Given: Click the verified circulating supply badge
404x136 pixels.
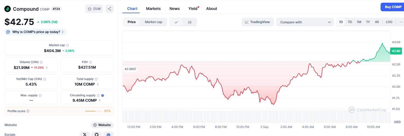Looking at the screenshot, I should click(x=103, y=95).
